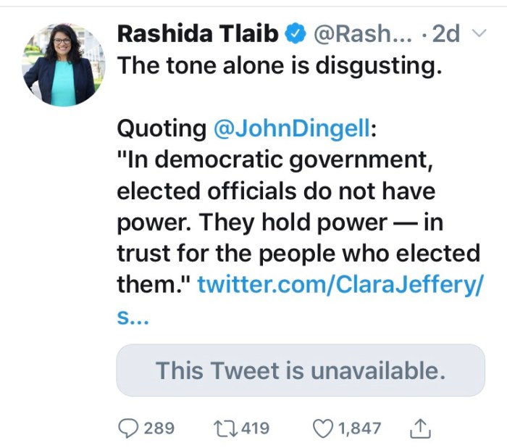The image size is (507, 448).
Task: Click the truncated "s..." link ending
Action: click(133, 317)
